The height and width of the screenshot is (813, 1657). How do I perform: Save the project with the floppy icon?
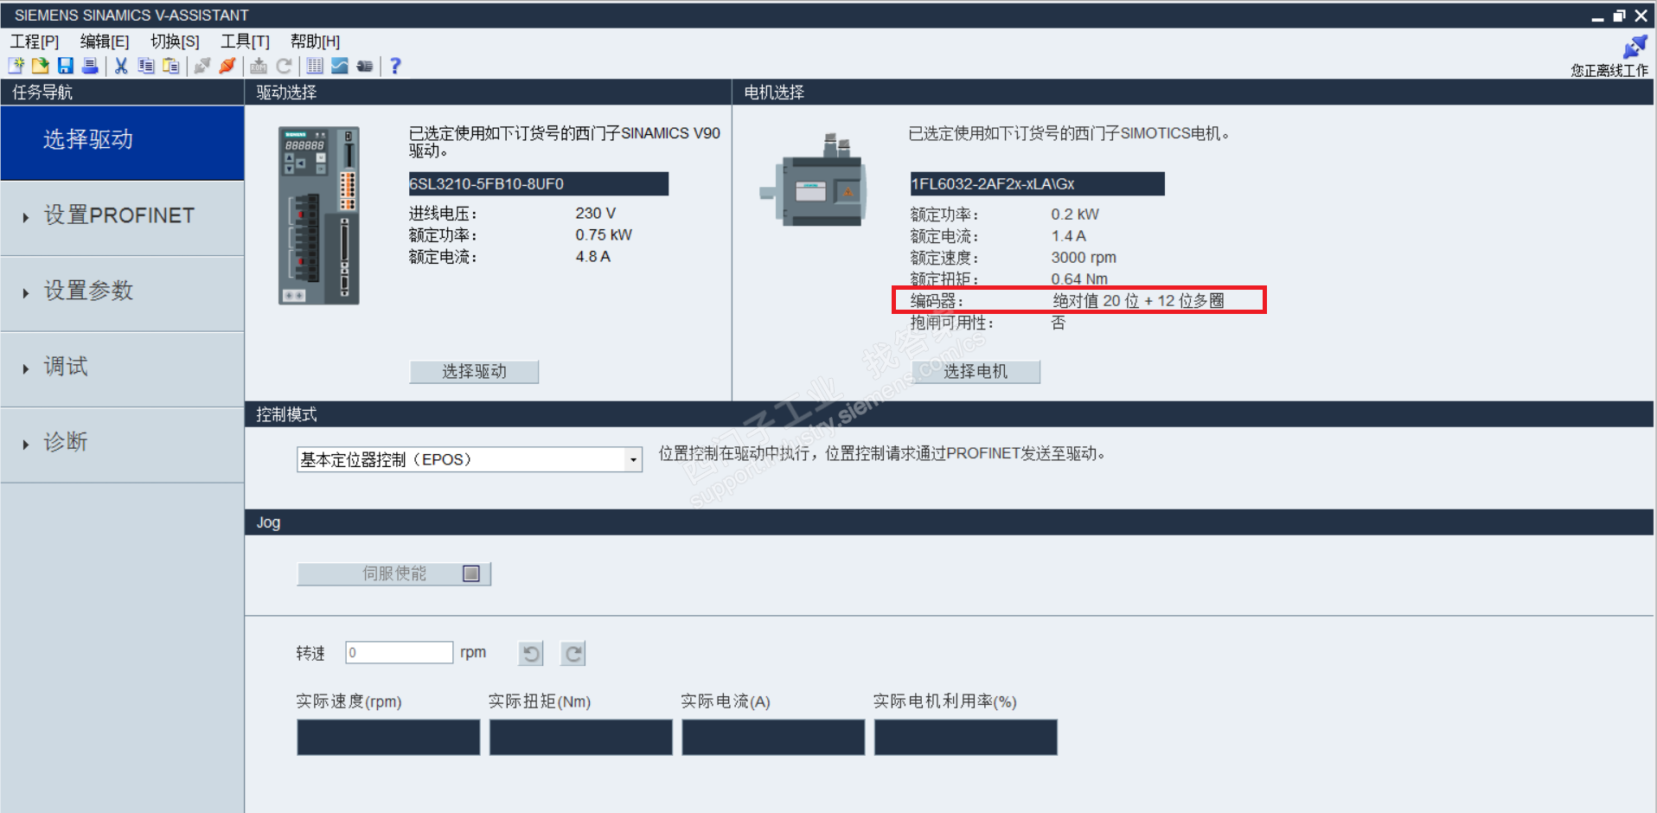tap(65, 66)
